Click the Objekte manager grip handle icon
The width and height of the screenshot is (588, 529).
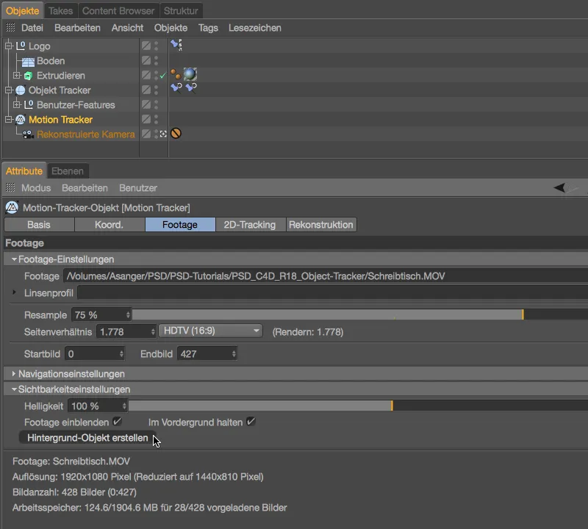click(10, 27)
